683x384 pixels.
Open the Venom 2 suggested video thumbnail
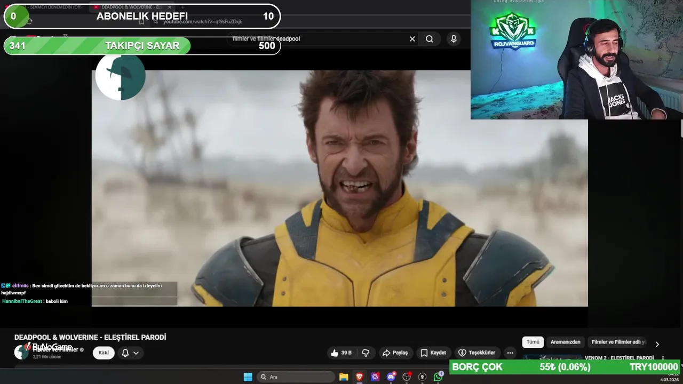tap(552, 357)
